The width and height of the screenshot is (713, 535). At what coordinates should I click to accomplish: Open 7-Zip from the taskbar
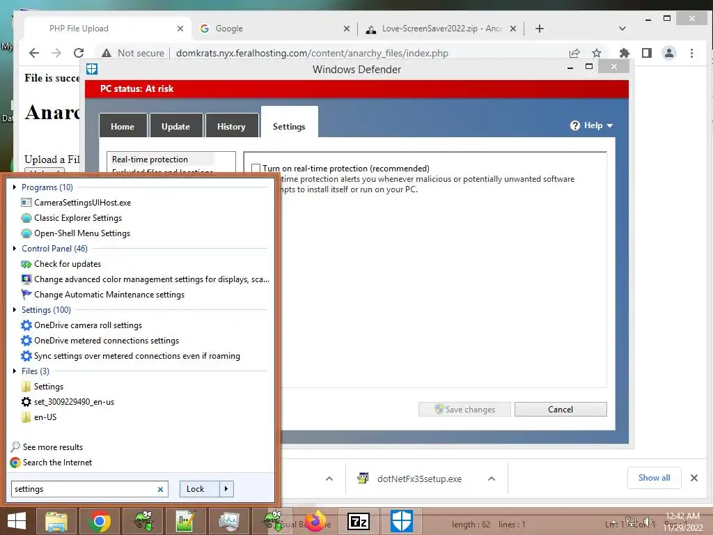(x=359, y=521)
